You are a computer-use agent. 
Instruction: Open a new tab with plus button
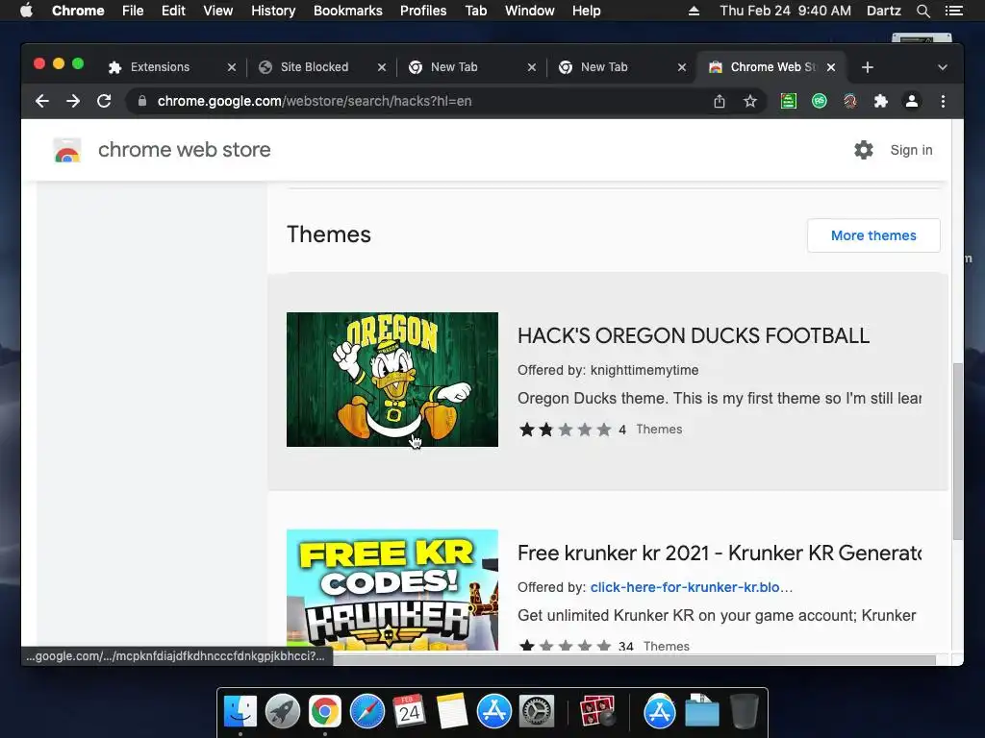(x=868, y=67)
